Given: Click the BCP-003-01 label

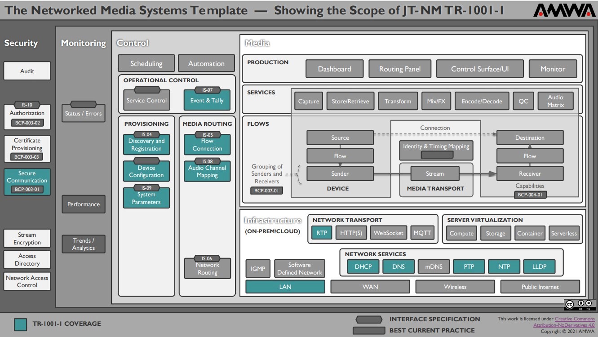Looking at the screenshot, I should (x=27, y=189).
